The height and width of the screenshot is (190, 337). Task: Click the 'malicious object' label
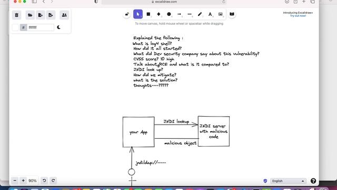180,143
